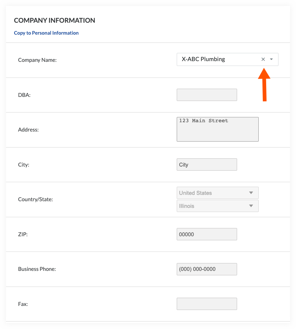Click the Copy to Personal Information link
The image size is (296, 329).
(46, 33)
